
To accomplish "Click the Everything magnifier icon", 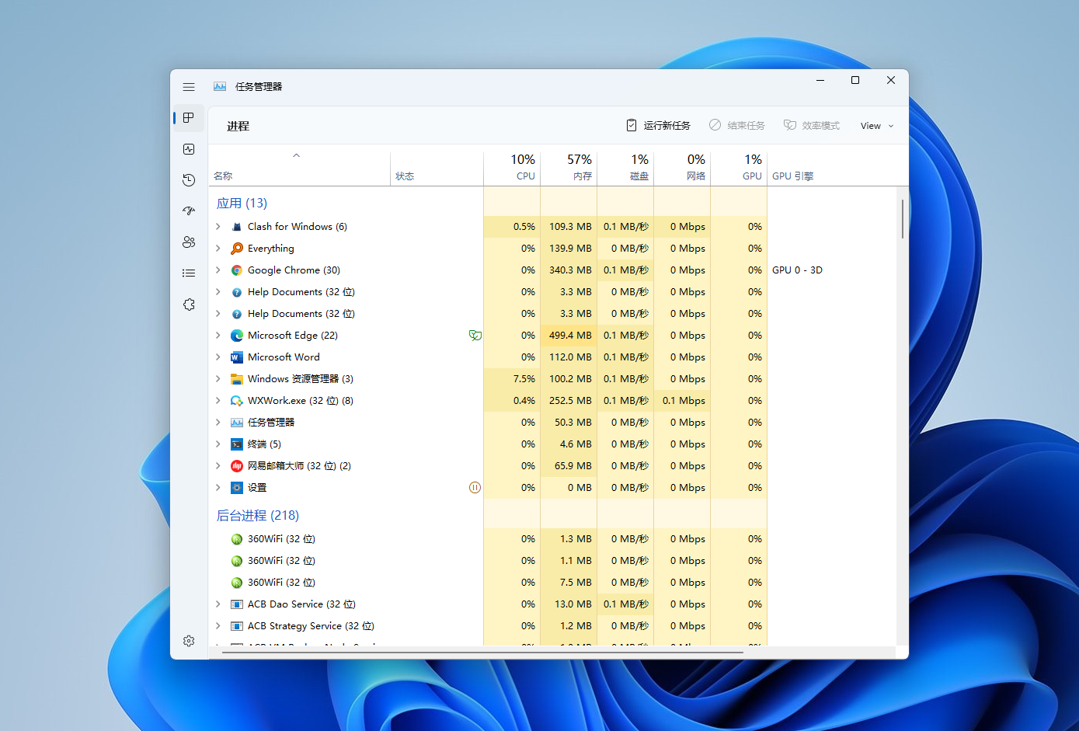I will pos(237,249).
